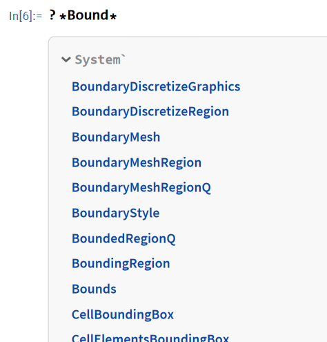Click blank space right of the input expression
This screenshot has height=342, width=327.
coord(219,16)
